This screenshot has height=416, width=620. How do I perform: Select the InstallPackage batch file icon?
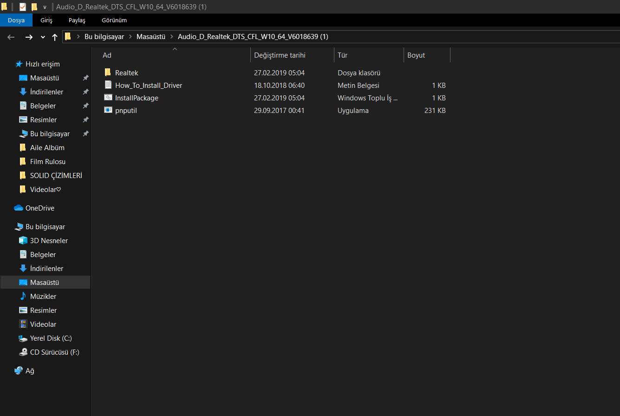tap(108, 98)
